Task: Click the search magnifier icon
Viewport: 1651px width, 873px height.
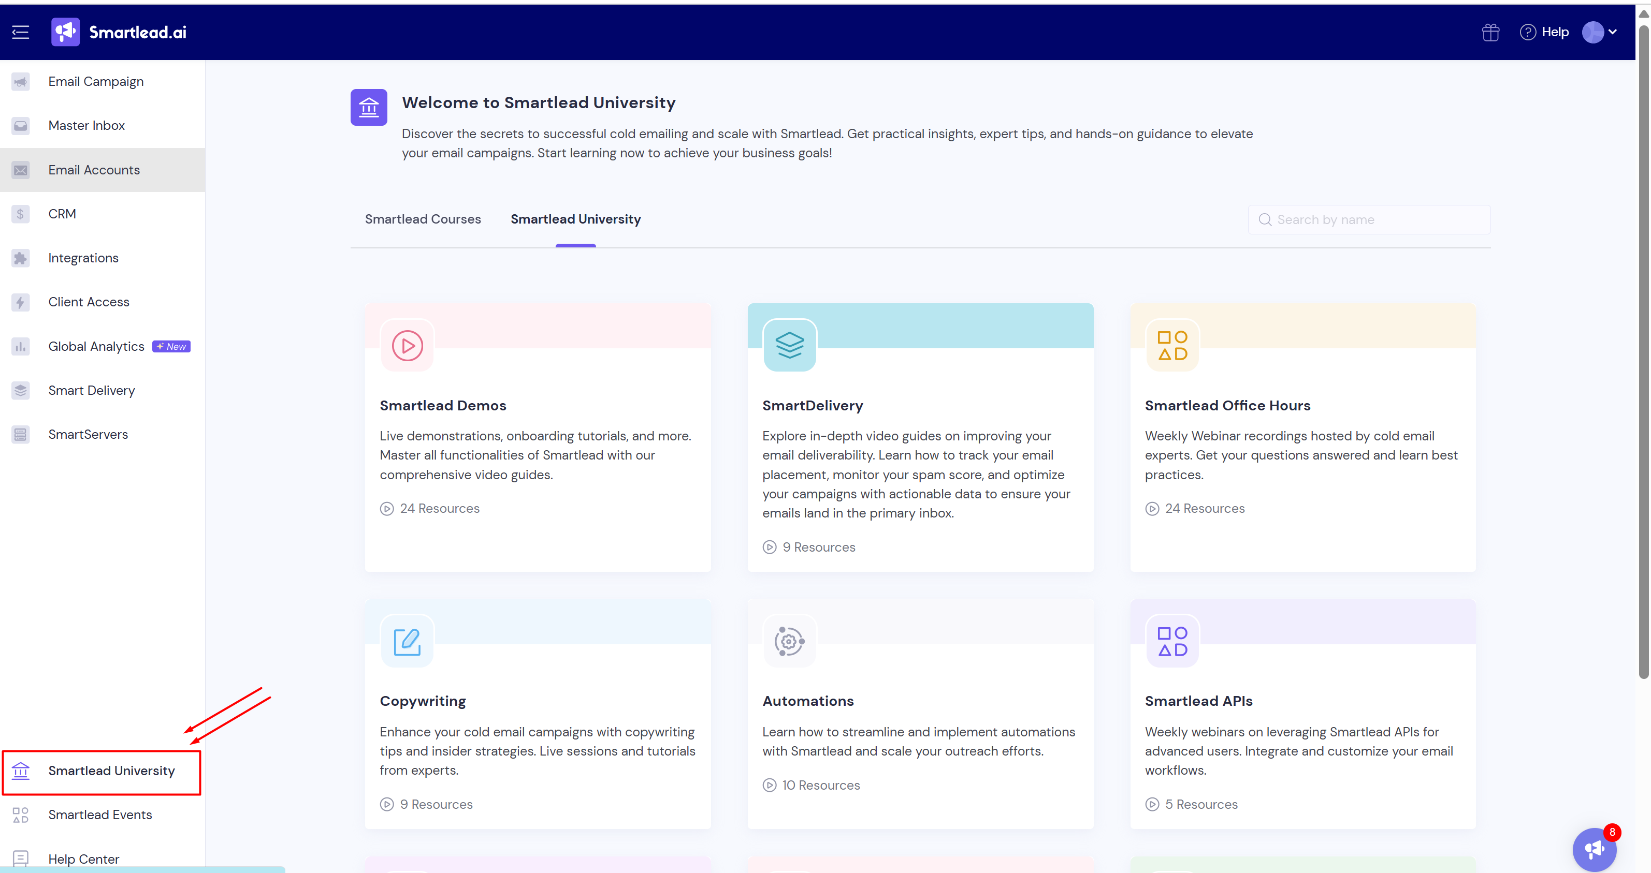Action: pos(1265,220)
